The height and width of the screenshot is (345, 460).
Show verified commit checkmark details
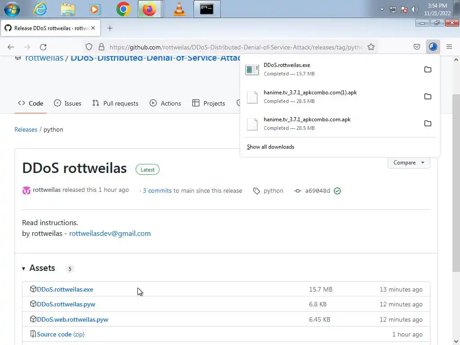(x=337, y=191)
